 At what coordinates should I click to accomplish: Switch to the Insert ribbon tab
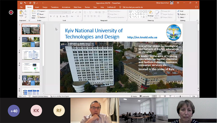point(37,7)
